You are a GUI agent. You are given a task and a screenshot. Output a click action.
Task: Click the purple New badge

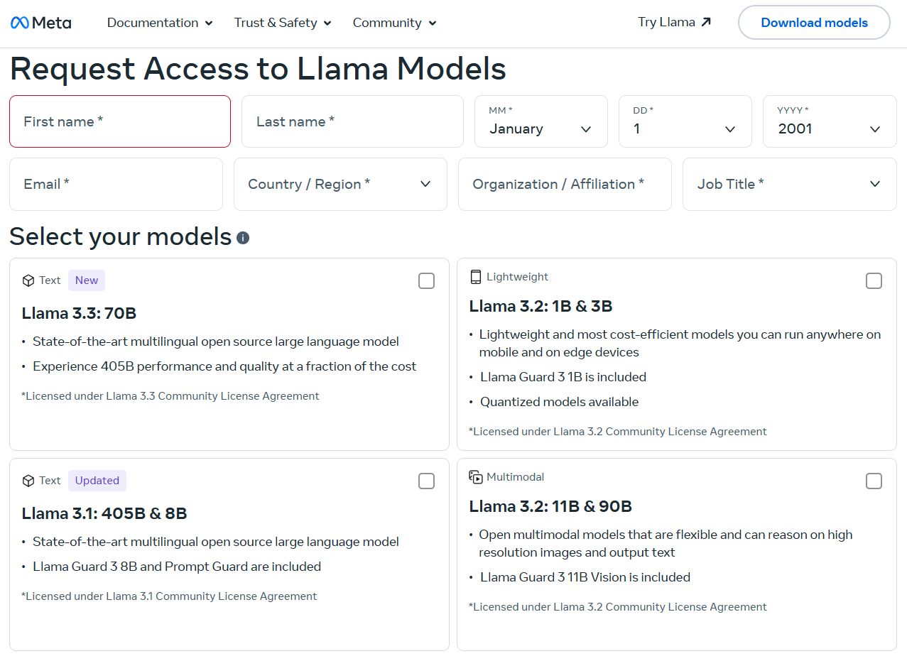pos(87,280)
